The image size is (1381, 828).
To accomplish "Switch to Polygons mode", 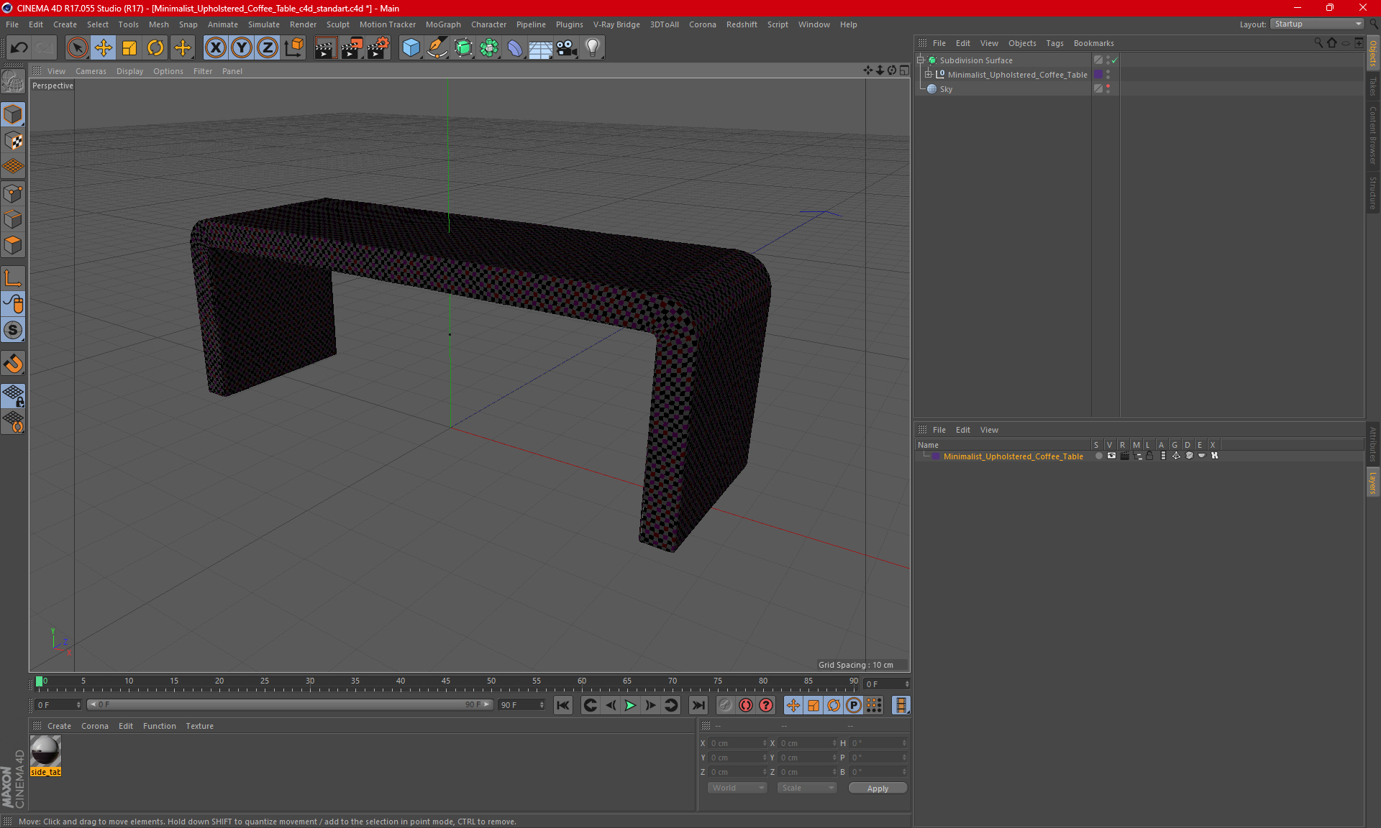I will coord(13,245).
